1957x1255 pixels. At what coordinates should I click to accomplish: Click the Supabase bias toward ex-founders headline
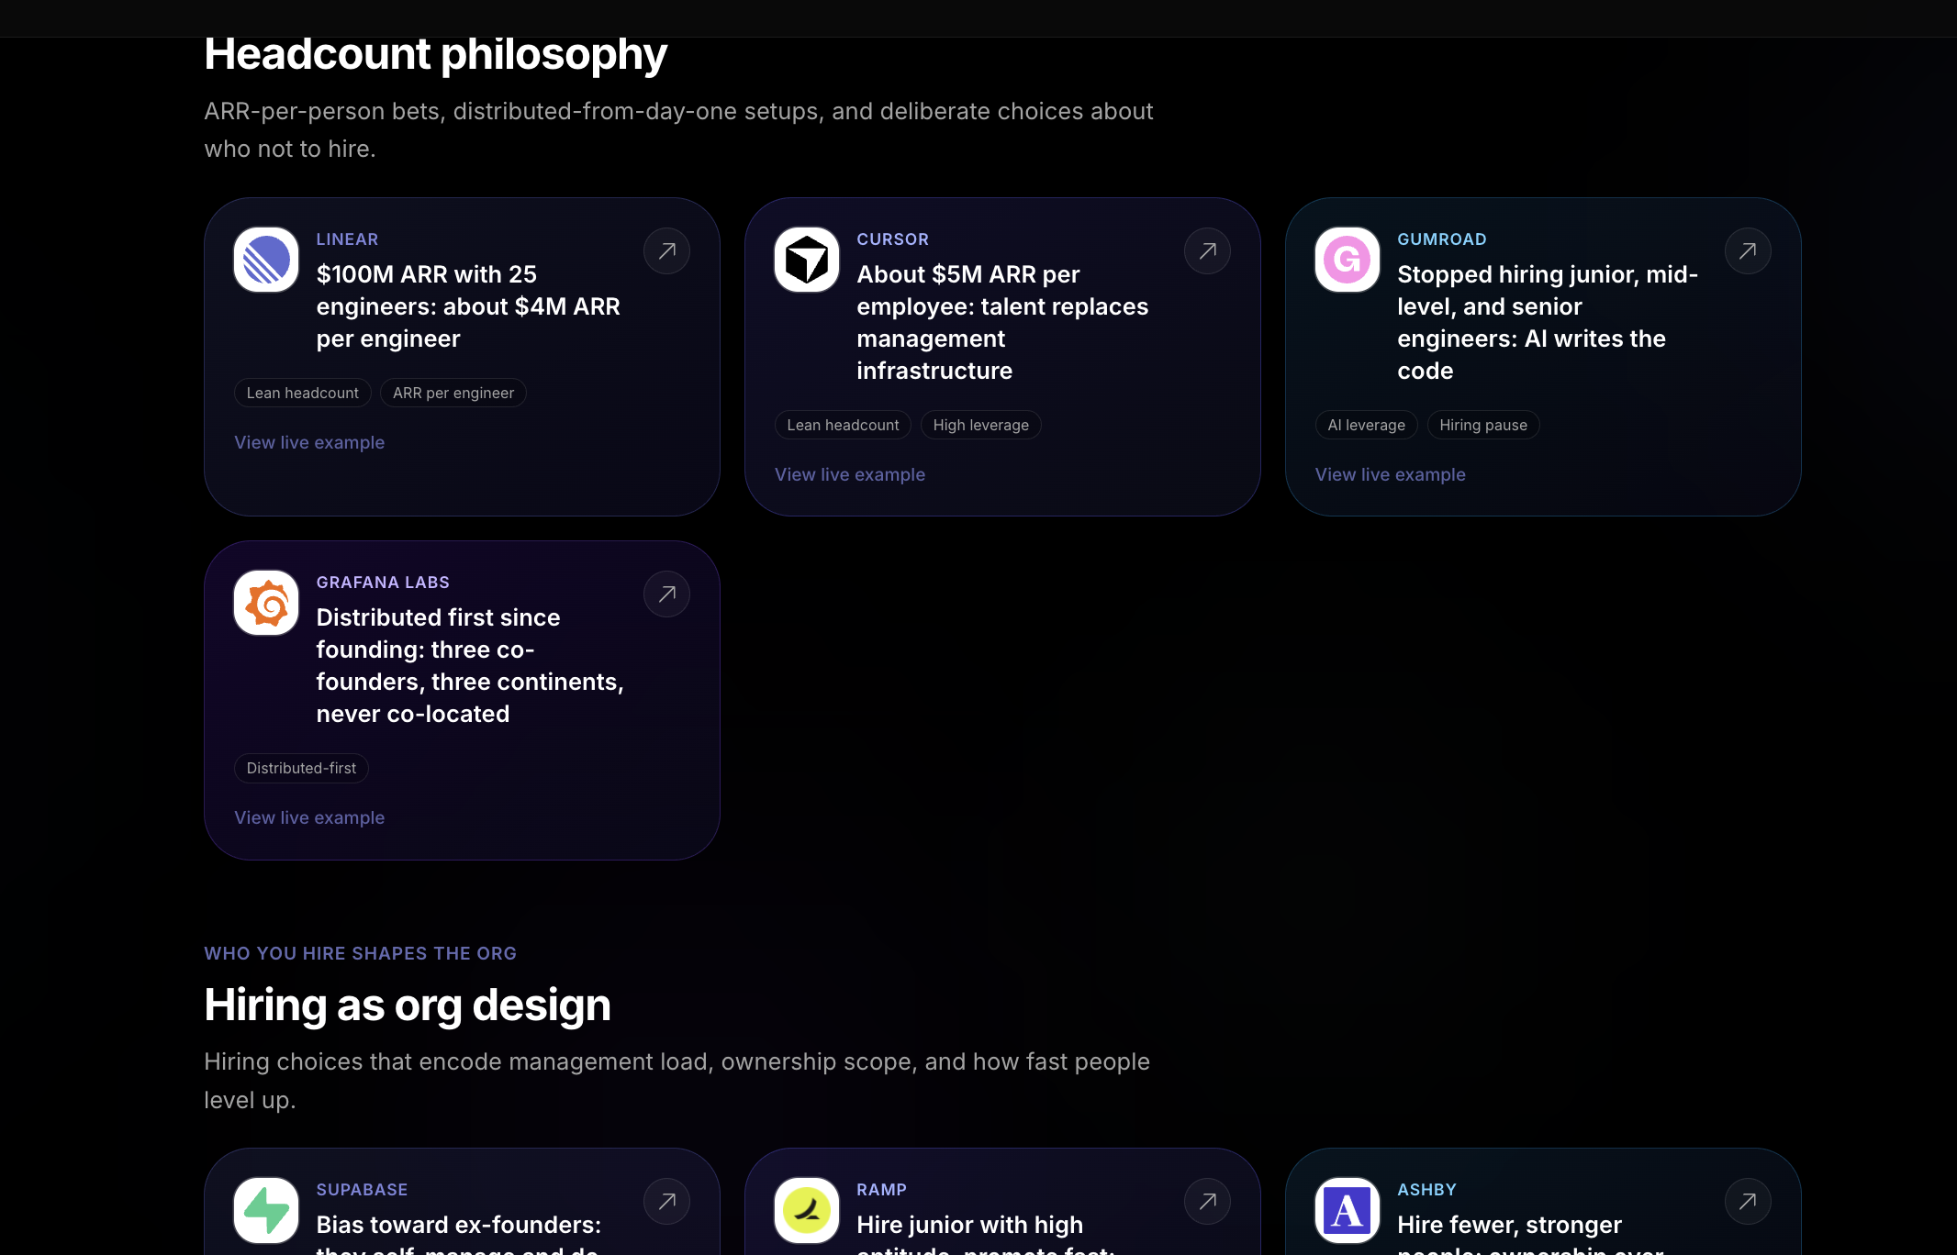pyautogui.click(x=459, y=1232)
